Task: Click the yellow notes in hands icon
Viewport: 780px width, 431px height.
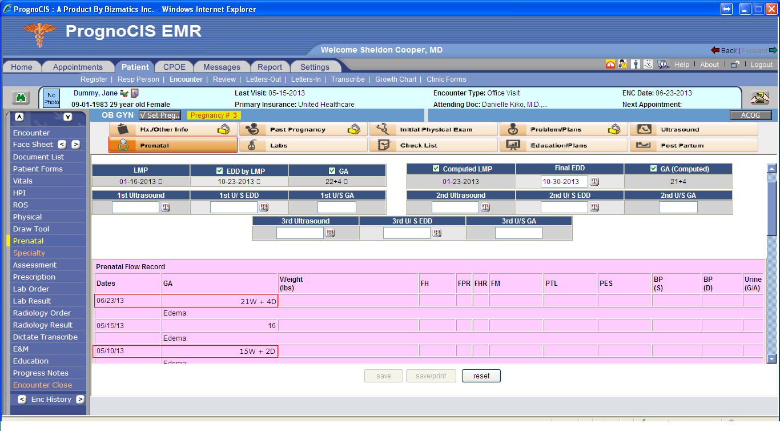Action: (x=759, y=98)
